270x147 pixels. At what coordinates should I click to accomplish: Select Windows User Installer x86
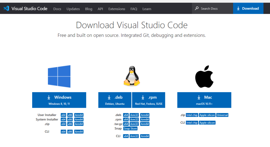70,115
